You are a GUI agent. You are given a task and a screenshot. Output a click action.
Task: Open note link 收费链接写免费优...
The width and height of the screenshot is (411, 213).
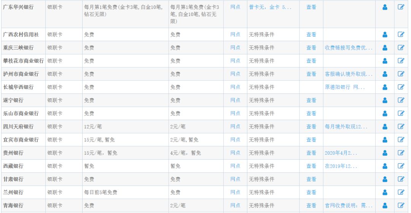click(x=349, y=48)
